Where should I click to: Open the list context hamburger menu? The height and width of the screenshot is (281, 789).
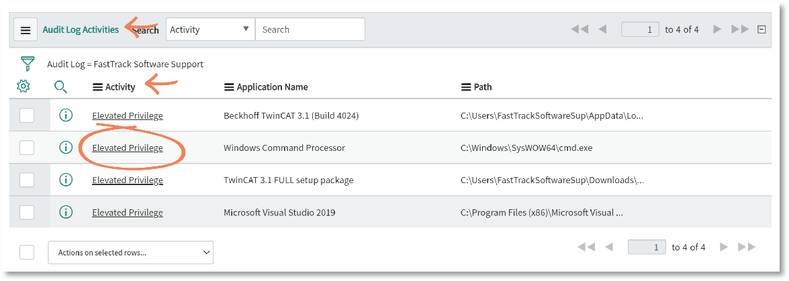(26, 30)
